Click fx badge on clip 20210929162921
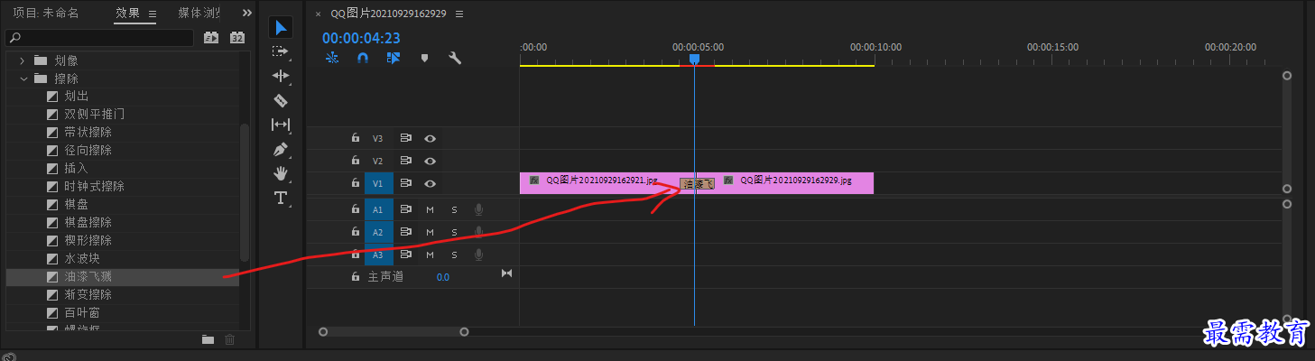Viewport: 1315px width, 361px height. click(534, 180)
